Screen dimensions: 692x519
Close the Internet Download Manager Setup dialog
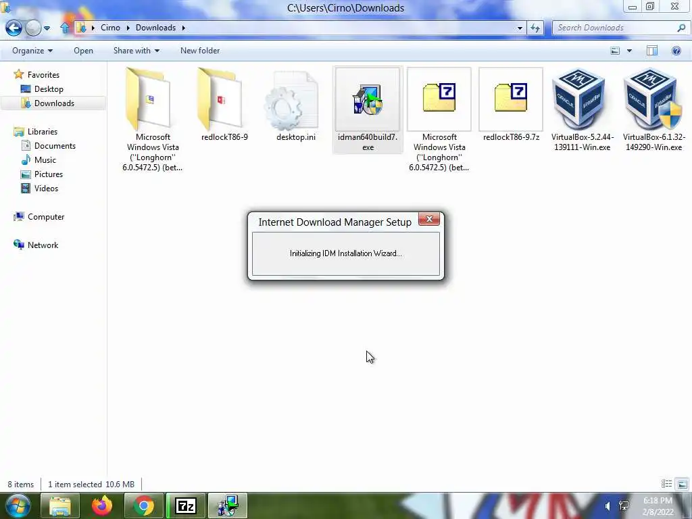429,219
